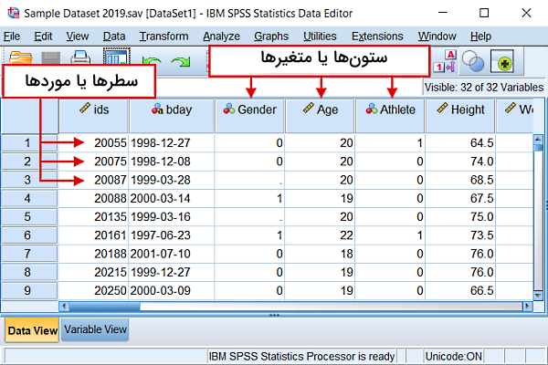
Task: Maximize the SPSS Data Editor window
Action: click(x=484, y=13)
